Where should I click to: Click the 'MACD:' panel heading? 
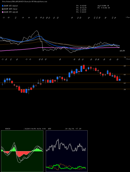click(8, 129)
